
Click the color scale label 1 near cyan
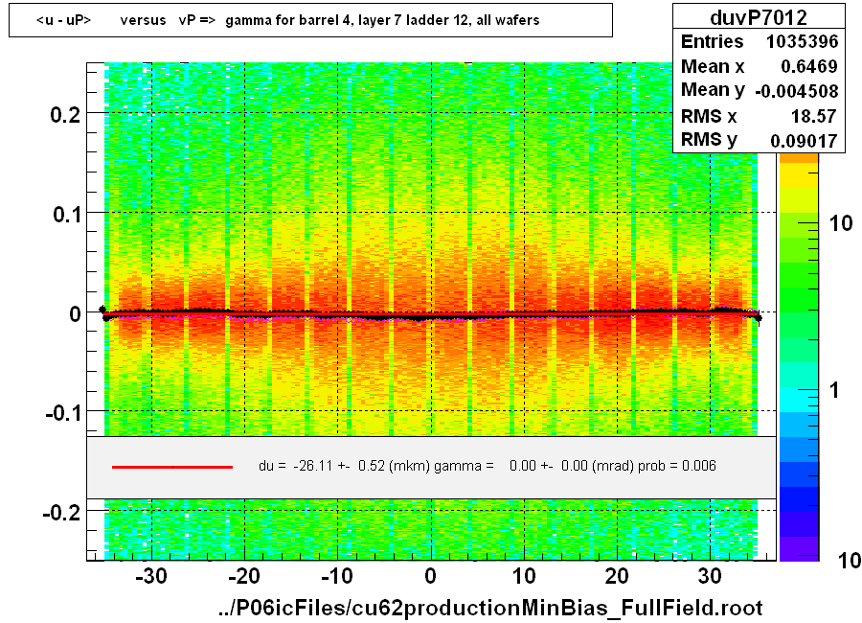point(833,390)
